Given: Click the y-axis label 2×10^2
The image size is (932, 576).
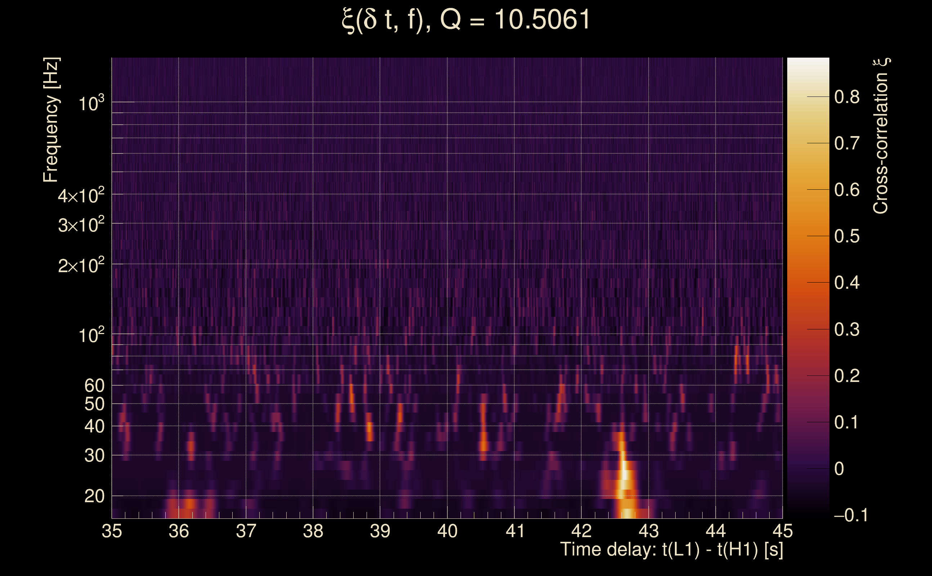Looking at the screenshot, I should click(x=81, y=266).
